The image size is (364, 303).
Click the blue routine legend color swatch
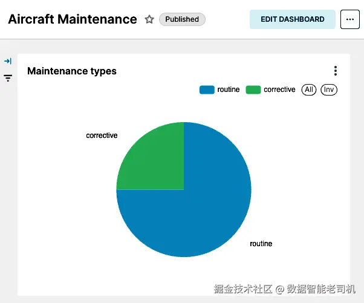click(x=207, y=90)
